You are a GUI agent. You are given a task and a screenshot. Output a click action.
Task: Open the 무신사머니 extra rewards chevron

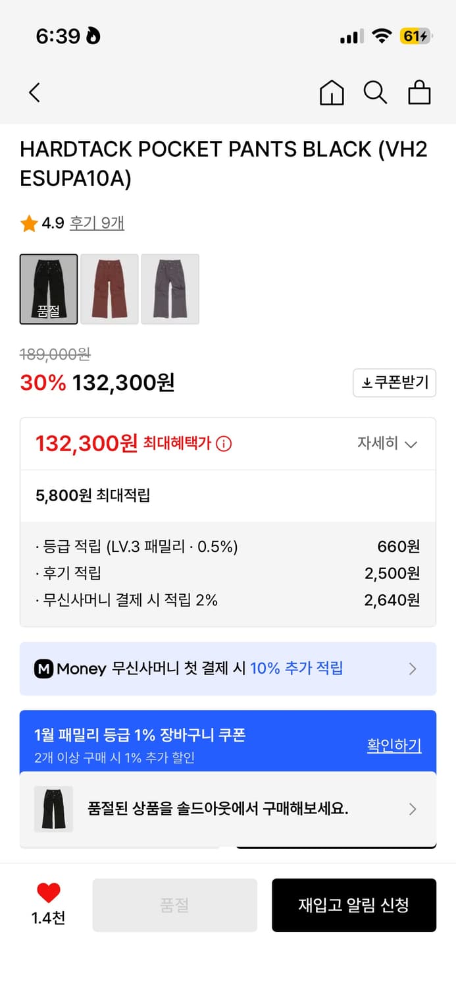(413, 669)
